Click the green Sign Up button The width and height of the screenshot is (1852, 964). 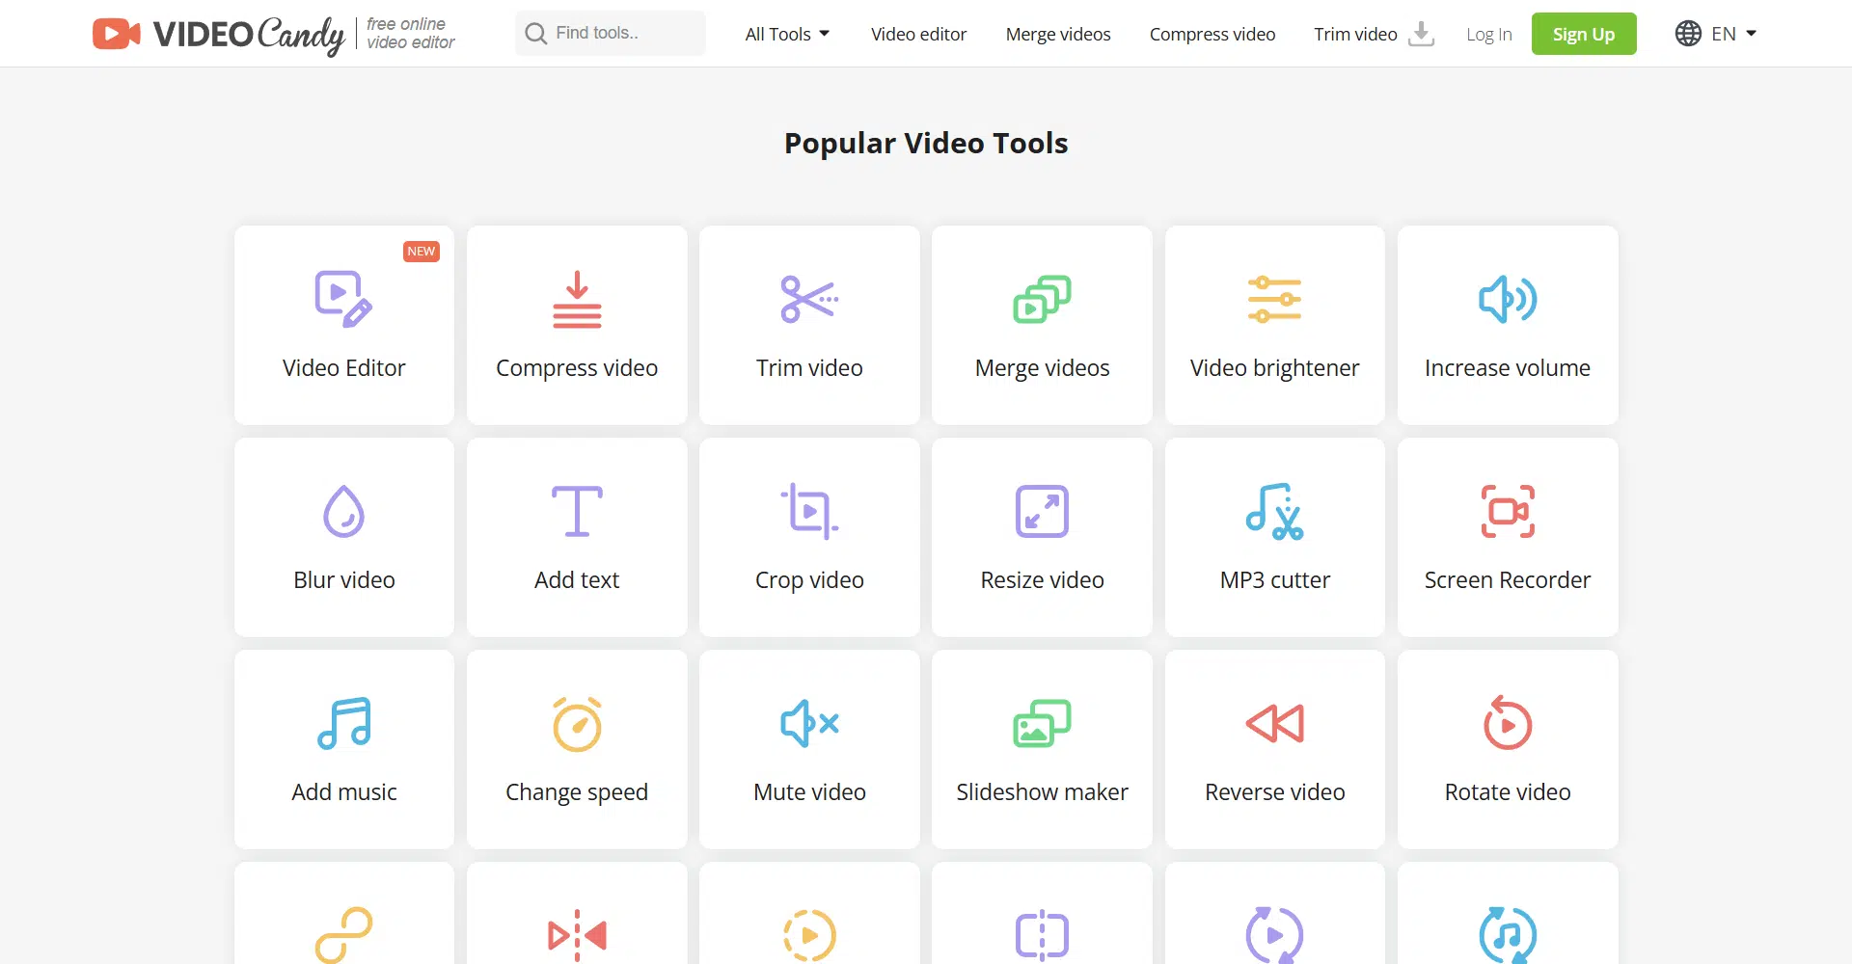[x=1583, y=34]
